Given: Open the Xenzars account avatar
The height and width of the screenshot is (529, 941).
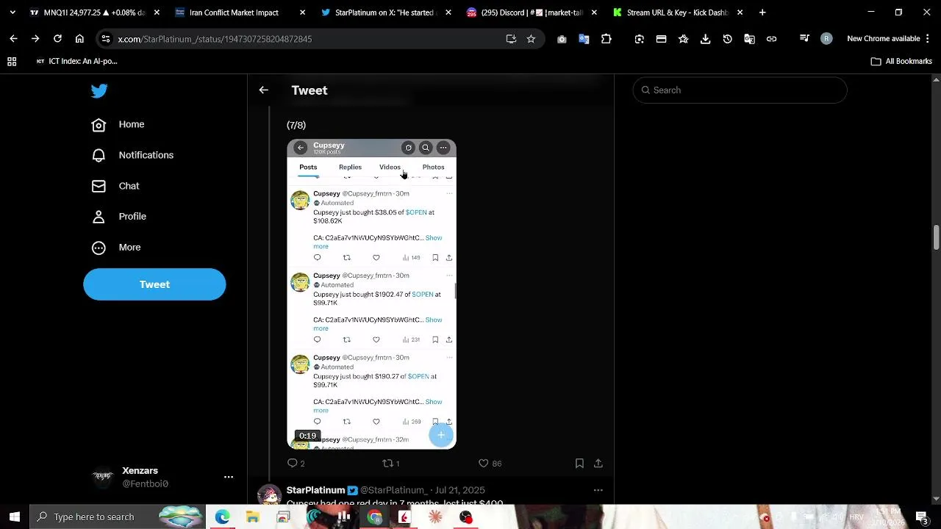Looking at the screenshot, I should tap(103, 477).
